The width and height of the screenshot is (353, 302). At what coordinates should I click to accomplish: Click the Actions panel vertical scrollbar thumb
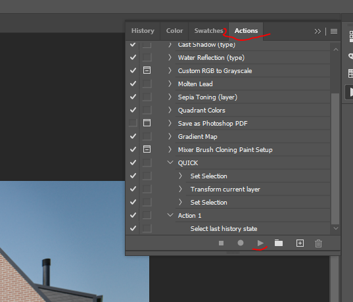335,159
